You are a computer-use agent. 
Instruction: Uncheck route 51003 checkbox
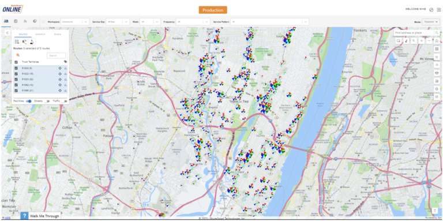(x=16, y=68)
